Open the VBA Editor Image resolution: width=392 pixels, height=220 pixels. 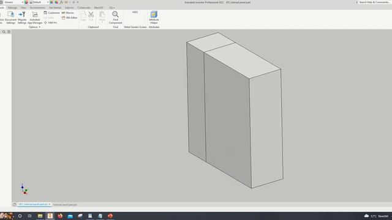point(69,18)
